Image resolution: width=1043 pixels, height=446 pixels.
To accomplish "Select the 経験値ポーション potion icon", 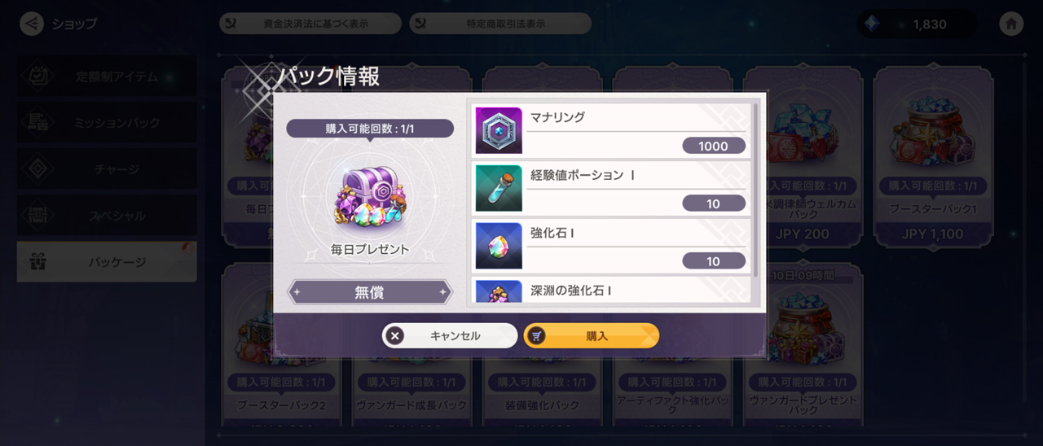I will (x=499, y=188).
